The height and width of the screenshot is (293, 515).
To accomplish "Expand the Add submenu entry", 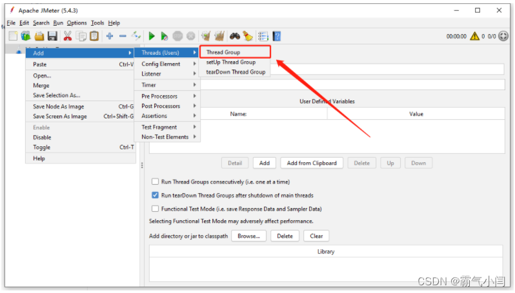I will point(80,53).
